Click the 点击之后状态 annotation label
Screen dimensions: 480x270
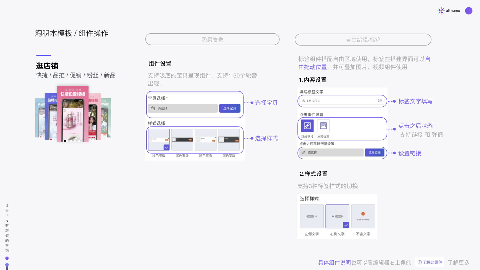pos(415,126)
